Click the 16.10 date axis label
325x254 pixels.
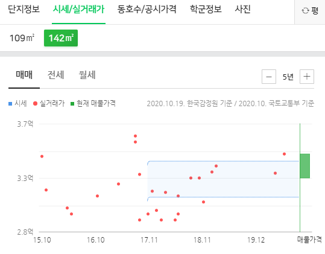point(95,240)
